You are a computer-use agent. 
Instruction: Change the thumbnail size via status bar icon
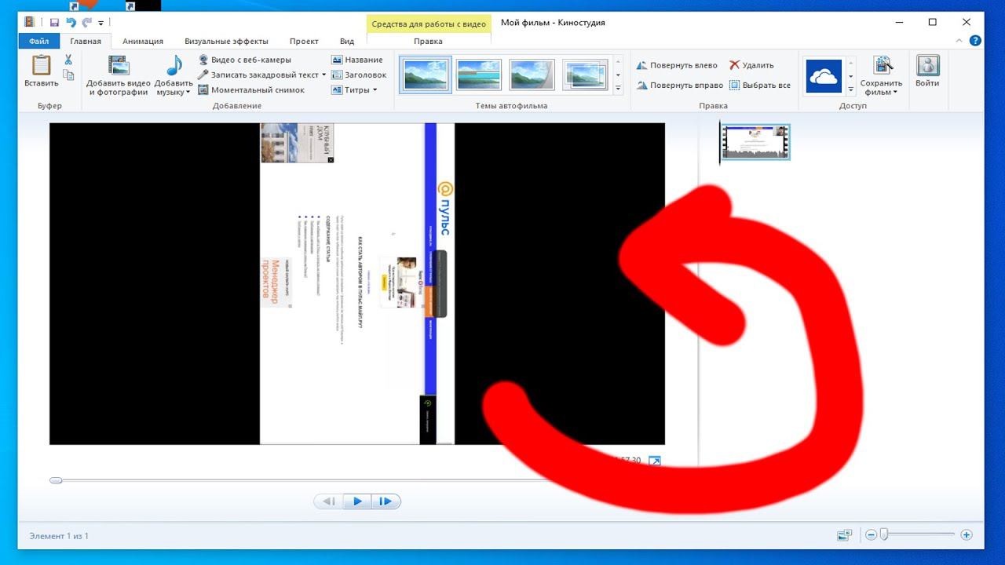[x=845, y=535]
